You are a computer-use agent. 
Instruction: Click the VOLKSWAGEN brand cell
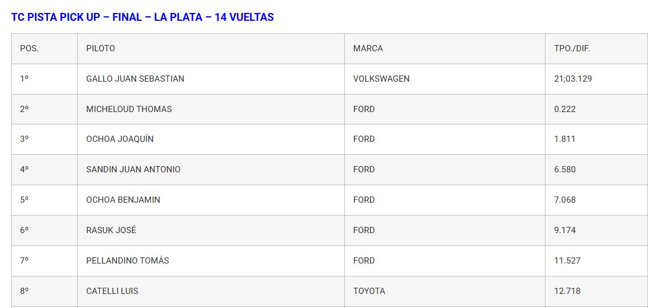[x=381, y=79]
